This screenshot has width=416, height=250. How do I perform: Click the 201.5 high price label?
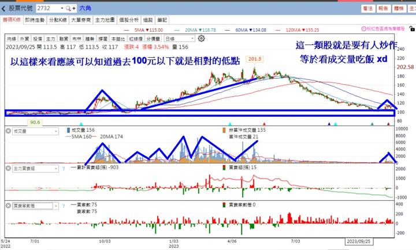point(255,59)
